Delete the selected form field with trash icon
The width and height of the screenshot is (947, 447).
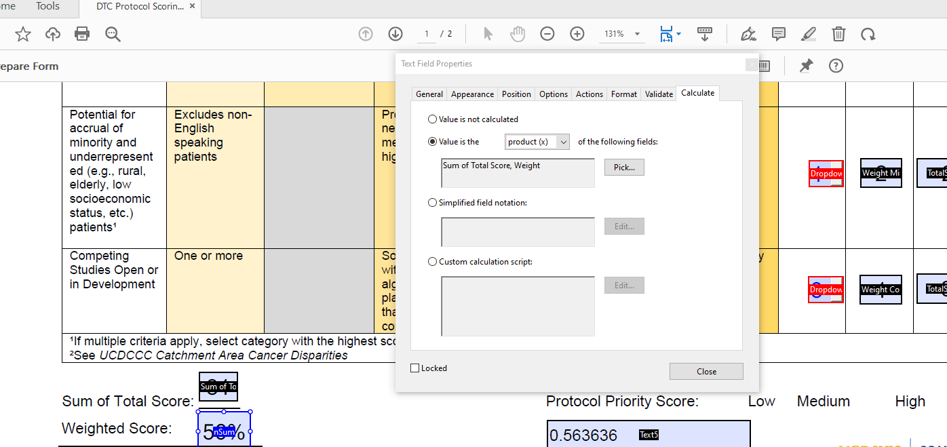(x=838, y=33)
